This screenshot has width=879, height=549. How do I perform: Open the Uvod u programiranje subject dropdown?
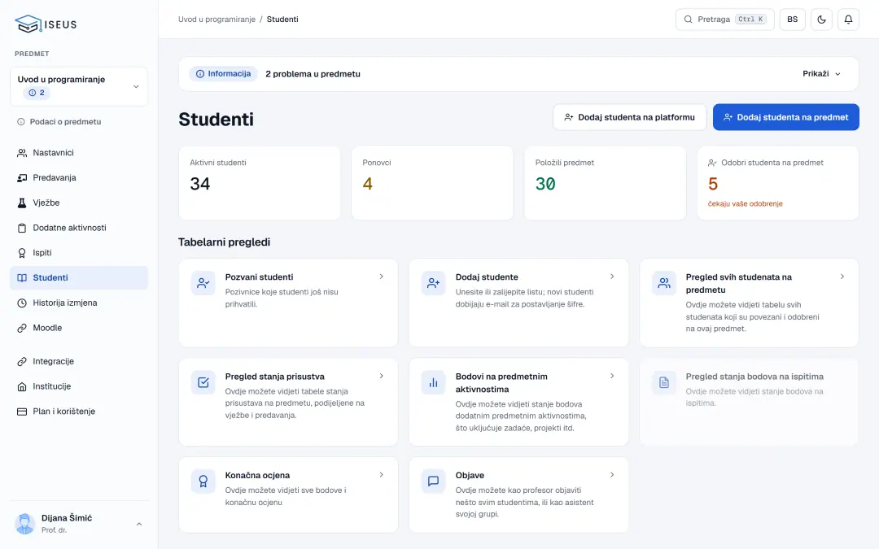(79, 86)
